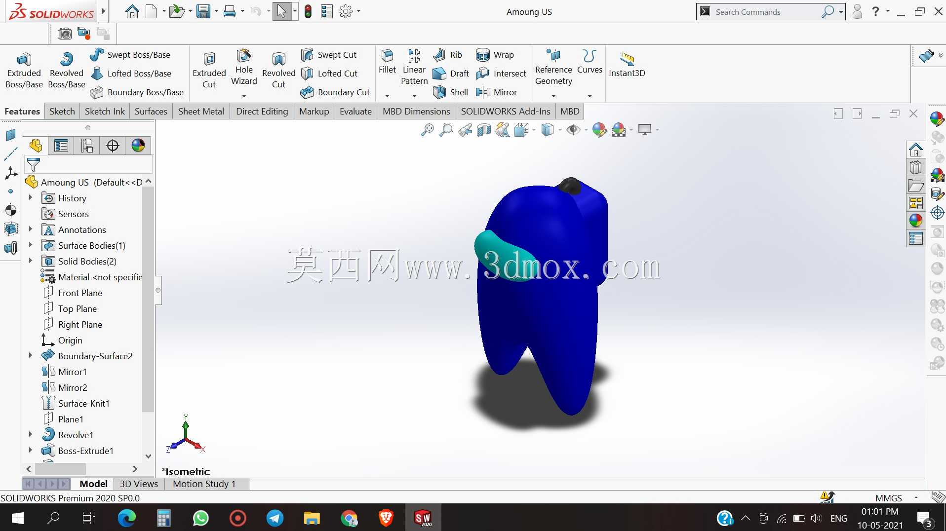Open the Curves dropdown arrow

[x=590, y=96]
